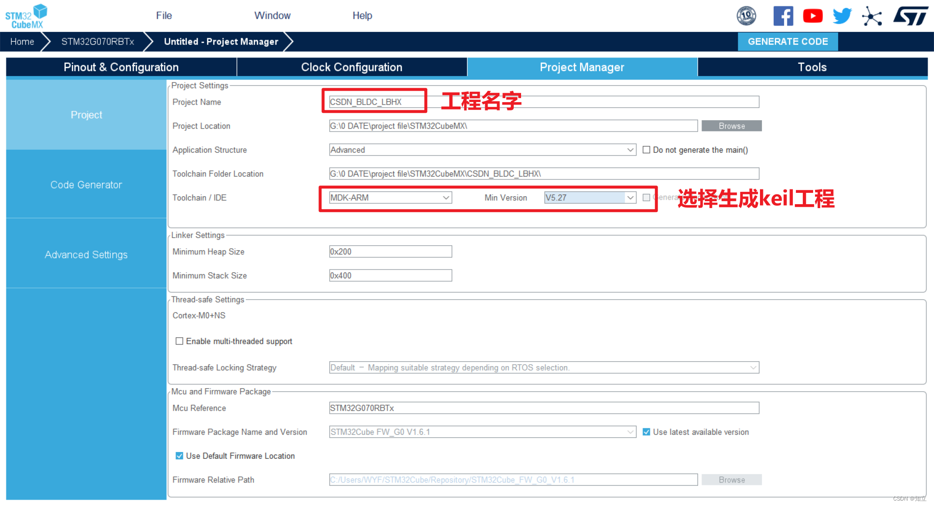
Task: Click the Linker Settings group title
Action: (198, 235)
